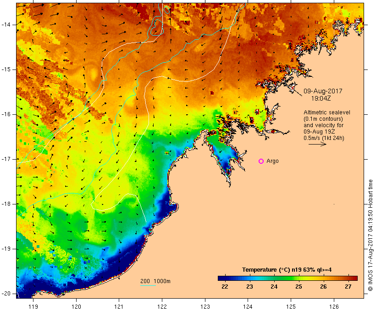Click the colorbar label '23'

point(249,287)
